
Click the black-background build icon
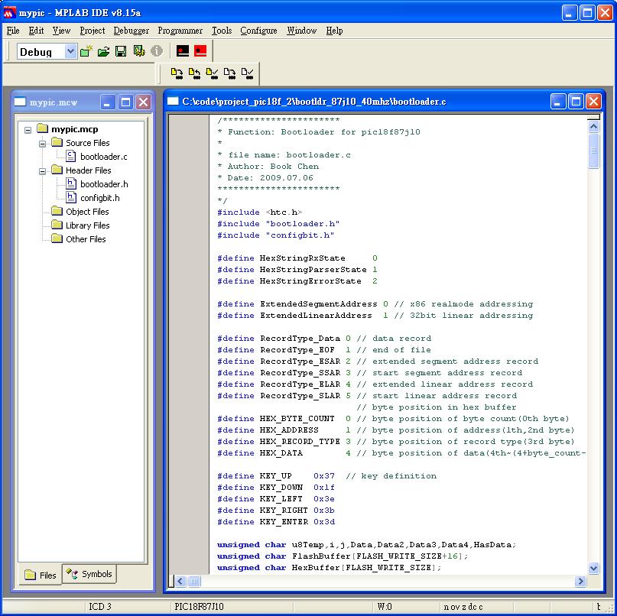pyautogui.click(x=183, y=50)
